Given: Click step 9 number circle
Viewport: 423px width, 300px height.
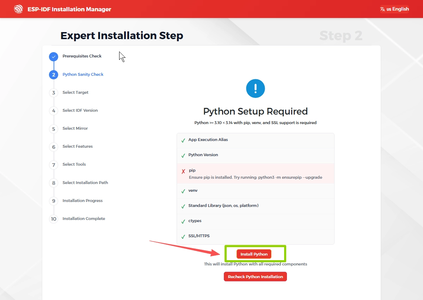Looking at the screenshot, I should 54,201.
